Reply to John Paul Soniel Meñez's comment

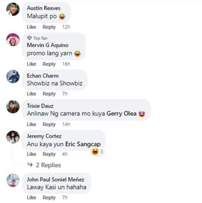coord(49,197)
